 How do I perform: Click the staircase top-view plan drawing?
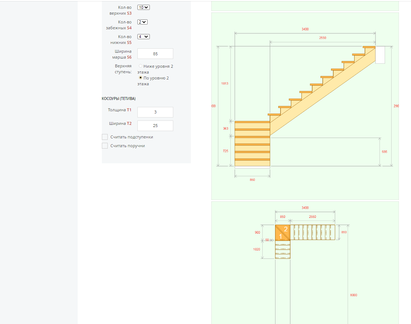(x=305, y=263)
